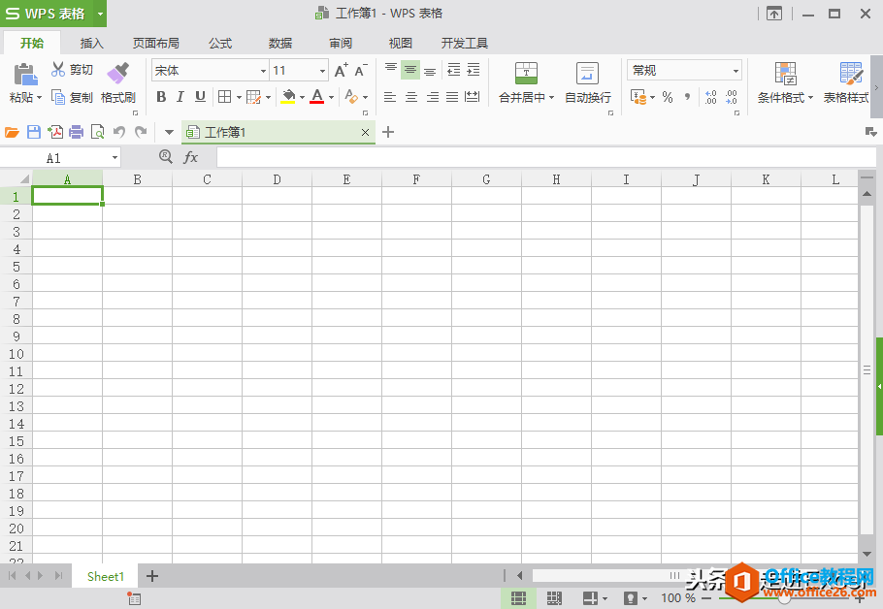The height and width of the screenshot is (609, 883).
Task: Open file folder icon in quick toolbar
Action: click(x=12, y=132)
